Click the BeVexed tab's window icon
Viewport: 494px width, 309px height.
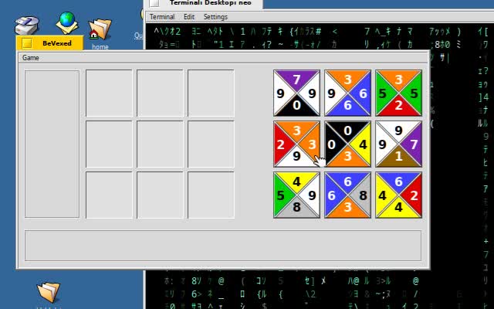coord(27,43)
